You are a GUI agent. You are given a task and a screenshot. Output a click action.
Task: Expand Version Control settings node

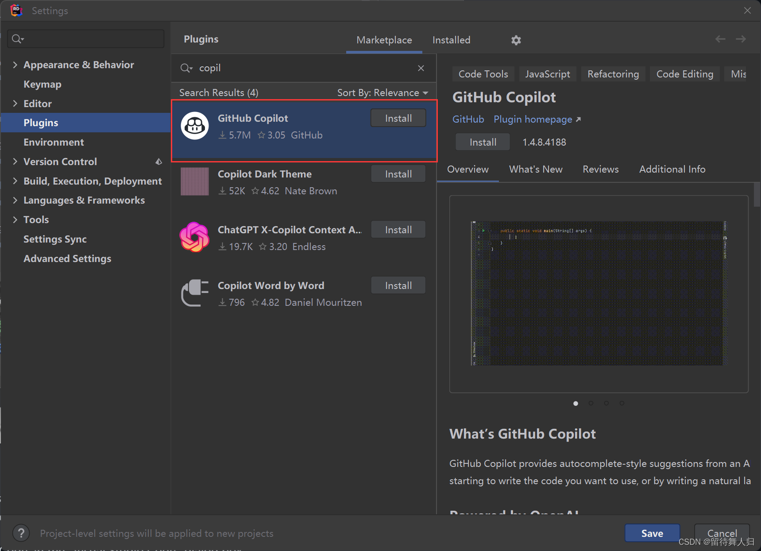click(15, 162)
